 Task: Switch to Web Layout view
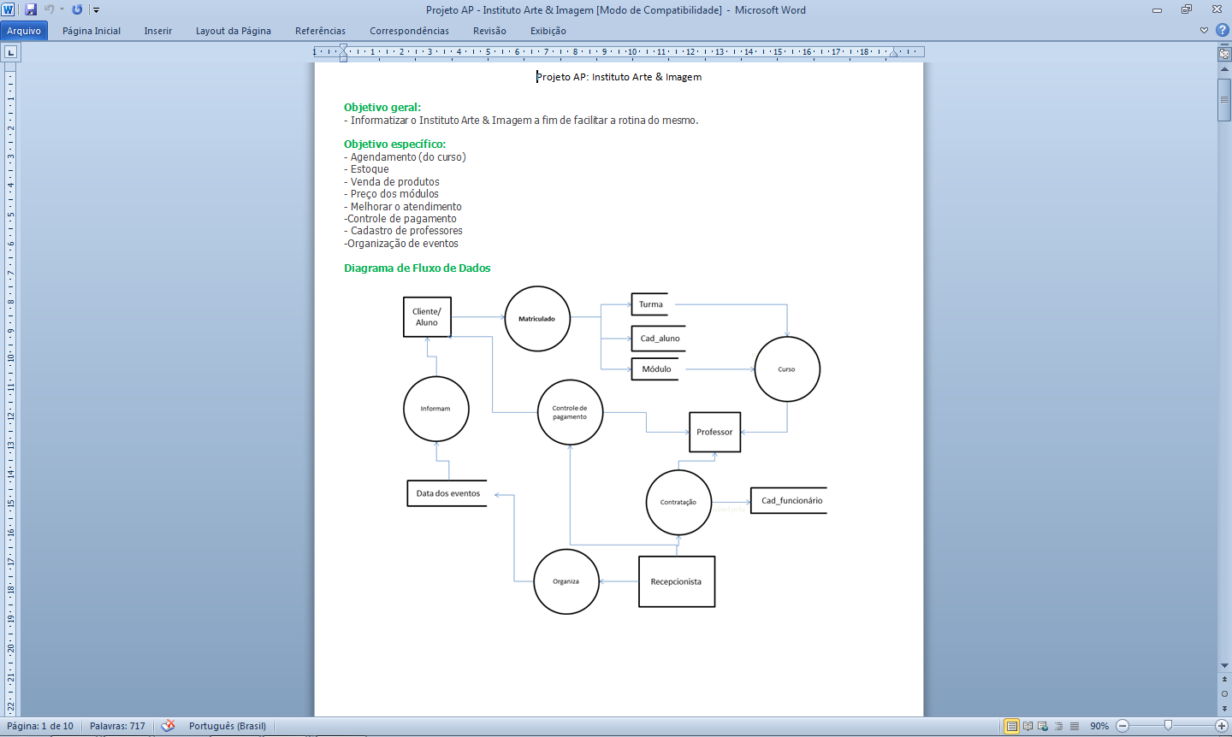tap(1043, 726)
